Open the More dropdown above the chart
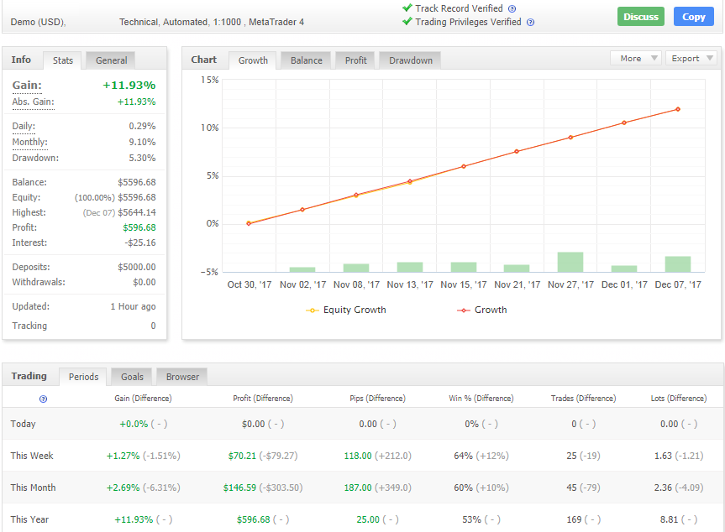This screenshot has height=532, width=725. 636,59
